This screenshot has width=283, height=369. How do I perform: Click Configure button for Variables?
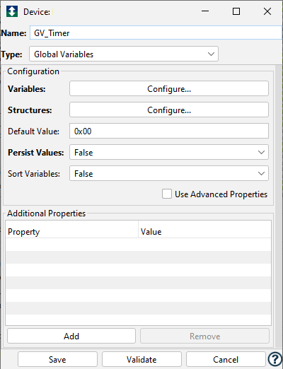169,88
